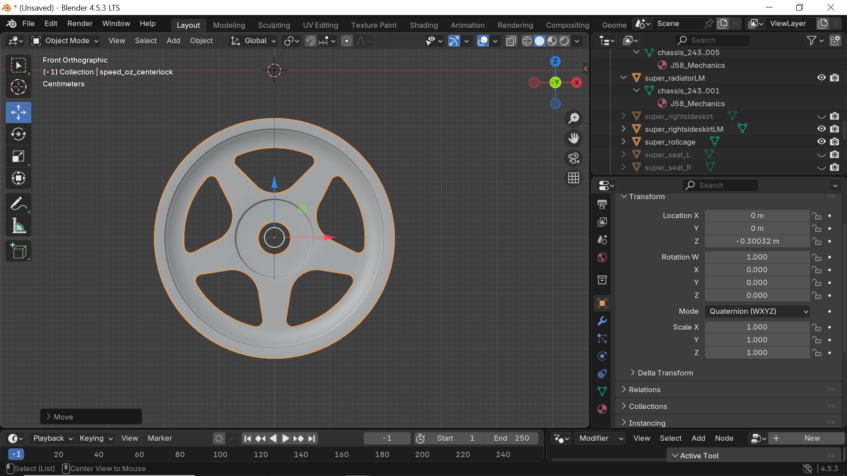Open the Material properties tab
This screenshot has height=476, width=847.
(602, 409)
